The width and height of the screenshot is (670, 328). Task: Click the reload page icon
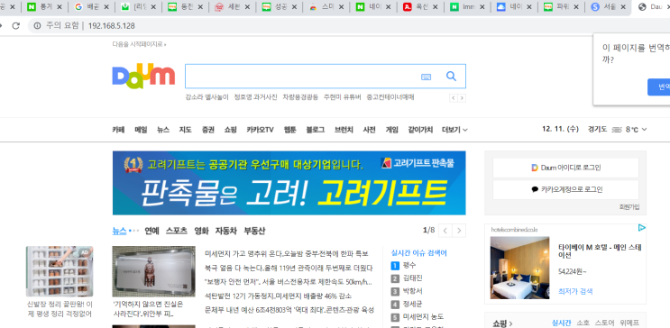tap(16, 25)
